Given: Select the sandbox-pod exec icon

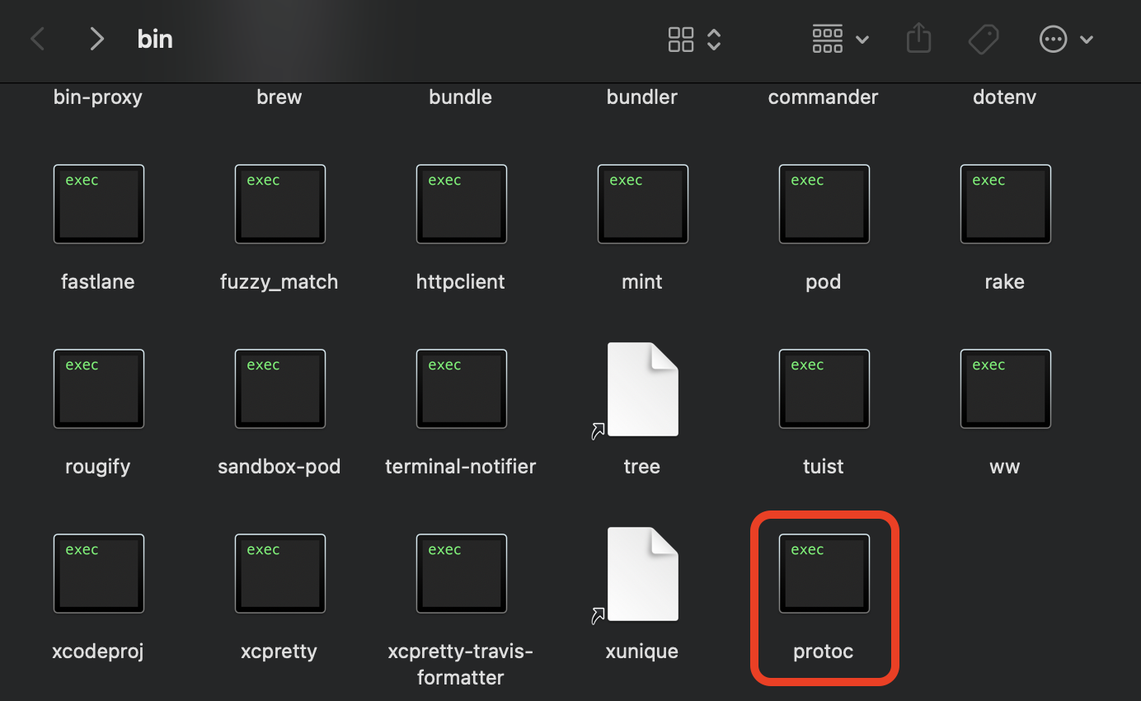Looking at the screenshot, I should [x=280, y=388].
